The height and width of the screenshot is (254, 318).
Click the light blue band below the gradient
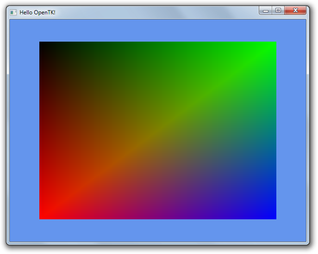click(x=158, y=230)
